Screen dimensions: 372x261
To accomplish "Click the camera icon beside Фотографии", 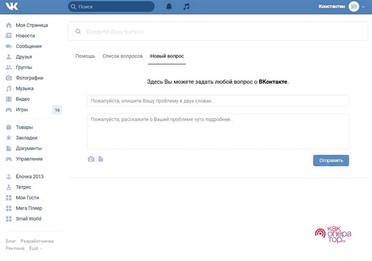I will (x=9, y=78).
